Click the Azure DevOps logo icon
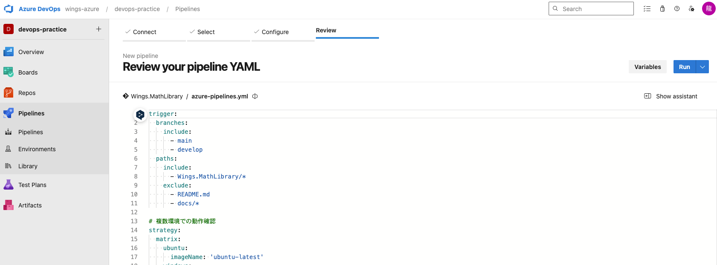The image size is (717, 265). coord(9,9)
